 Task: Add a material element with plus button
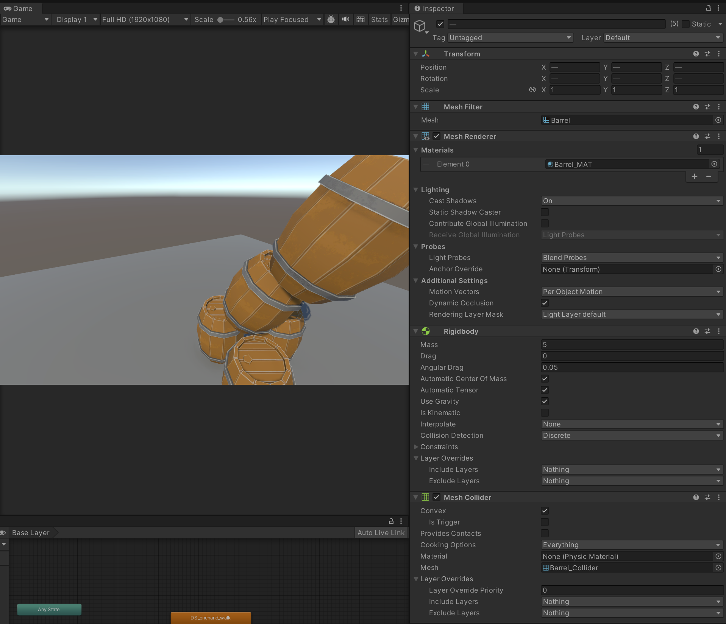[695, 177]
